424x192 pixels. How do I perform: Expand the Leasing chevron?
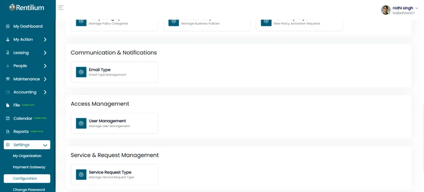tap(45, 53)
